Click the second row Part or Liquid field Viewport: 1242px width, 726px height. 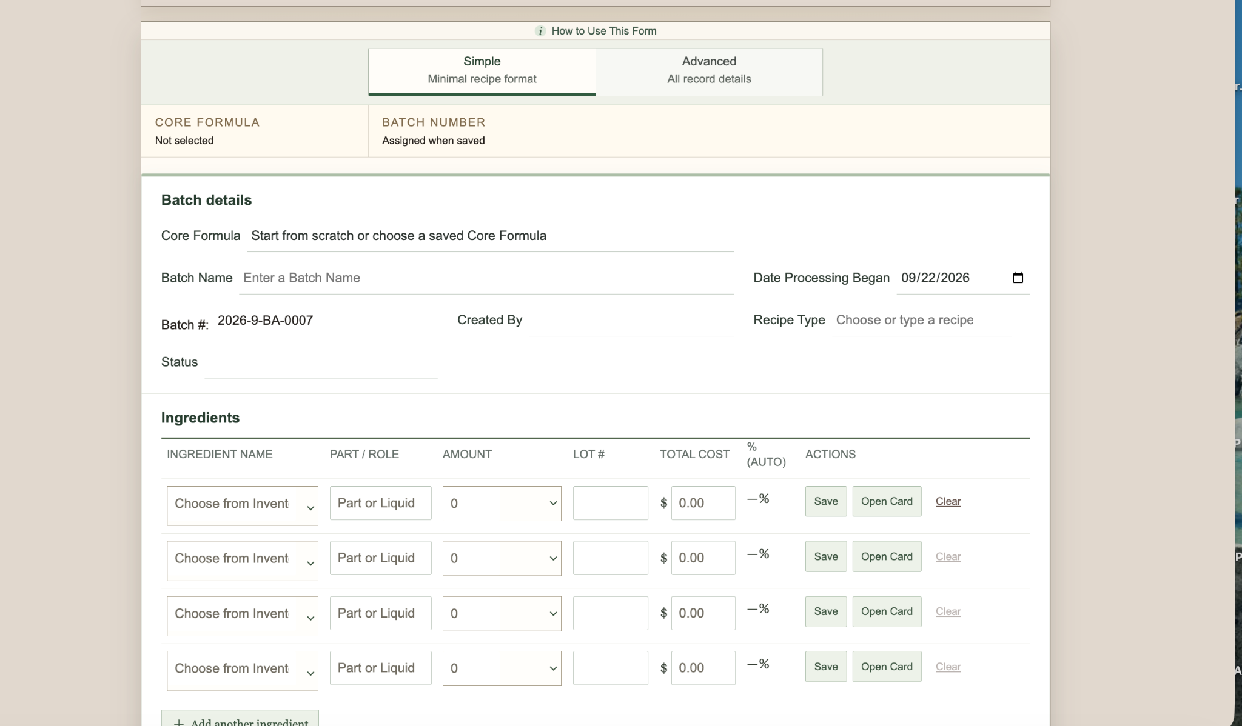[x=380, y=558]
